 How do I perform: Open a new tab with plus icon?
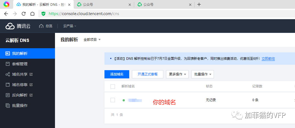coord(199,4)
